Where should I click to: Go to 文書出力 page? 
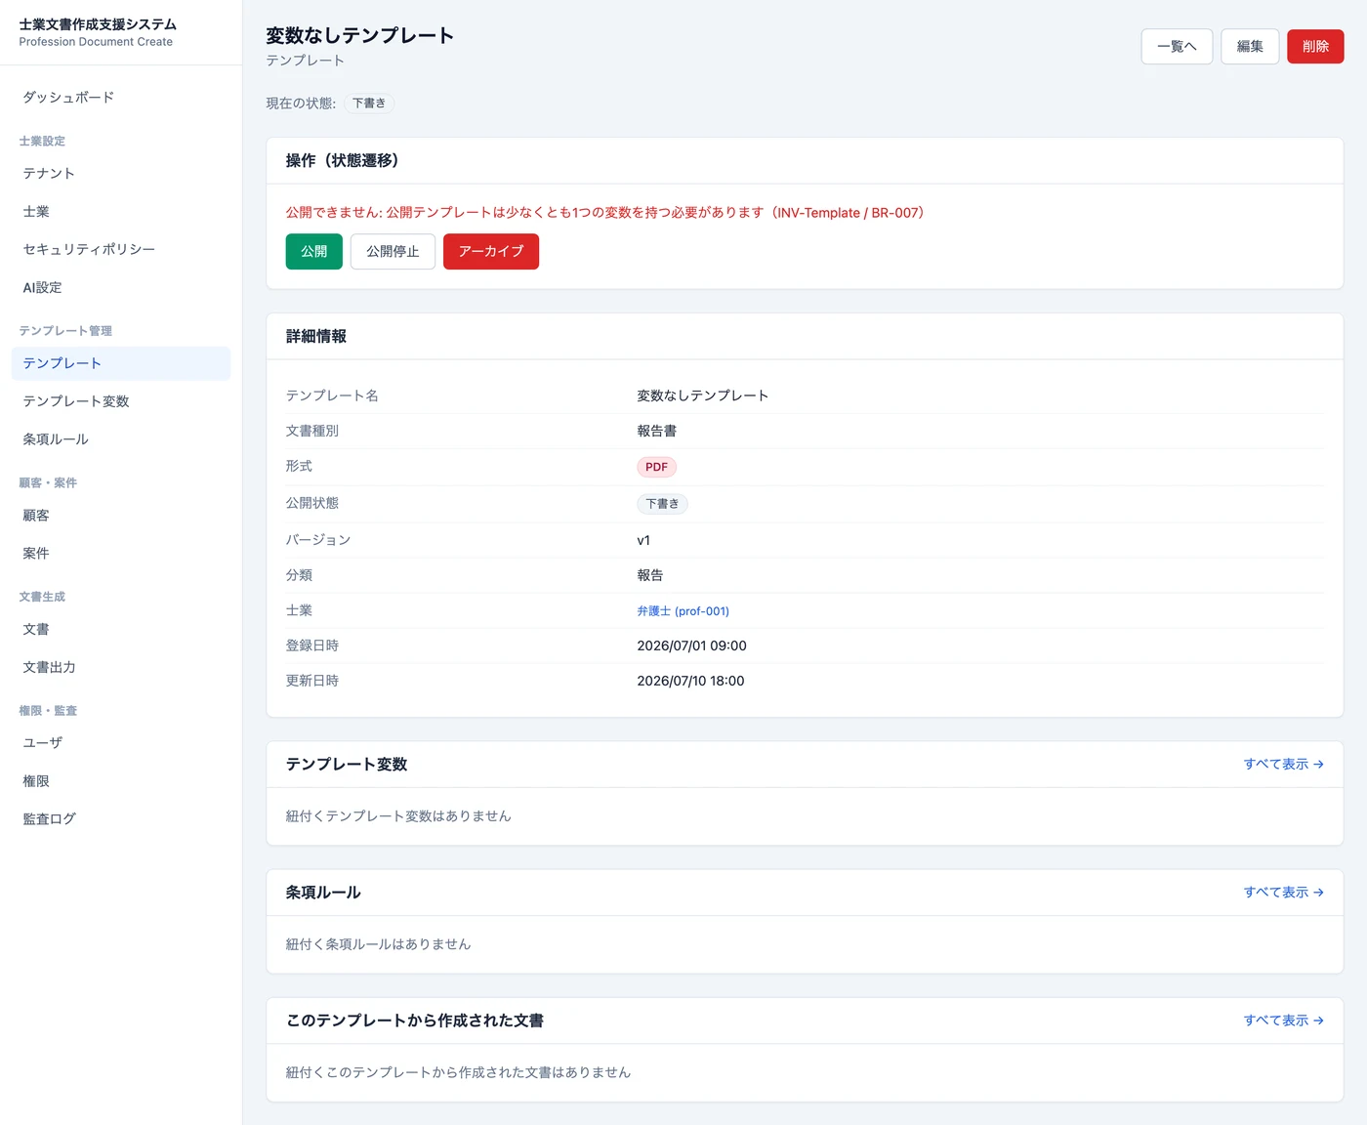click(x=121, y=668)
